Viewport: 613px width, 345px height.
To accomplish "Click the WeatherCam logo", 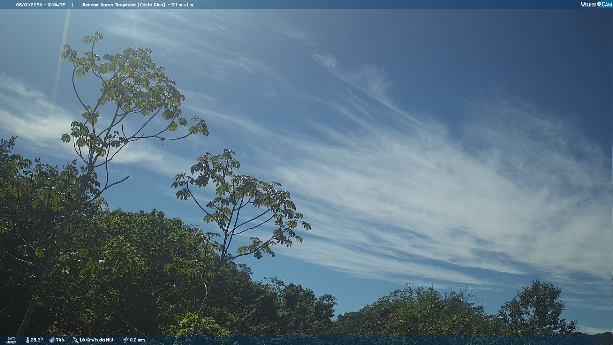I will 596,4.
